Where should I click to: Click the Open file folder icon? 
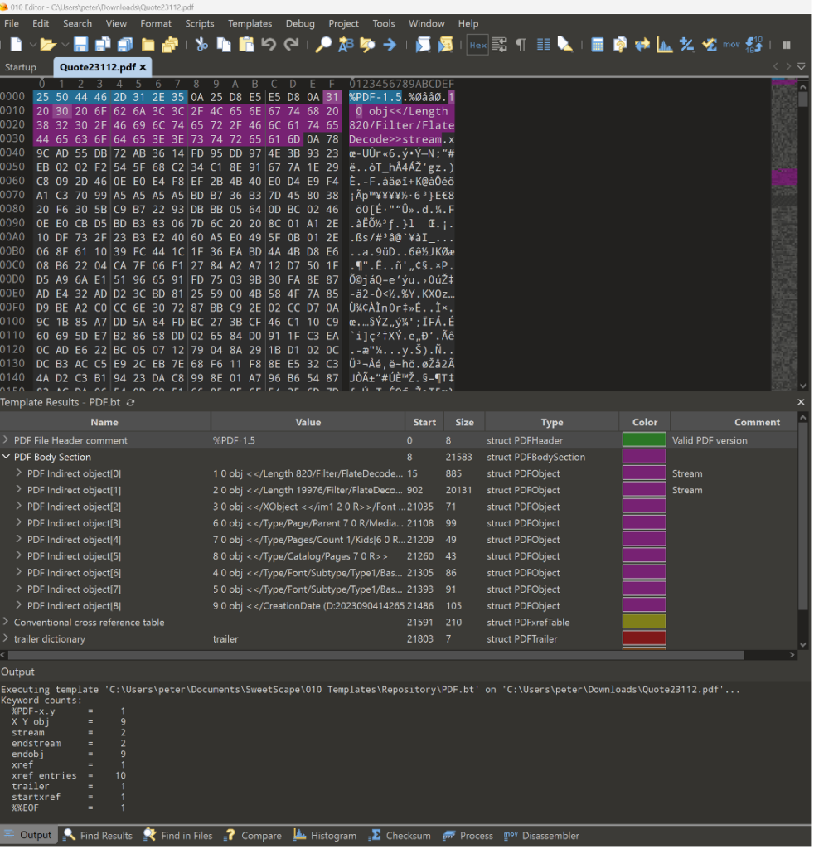coord(47,45)
